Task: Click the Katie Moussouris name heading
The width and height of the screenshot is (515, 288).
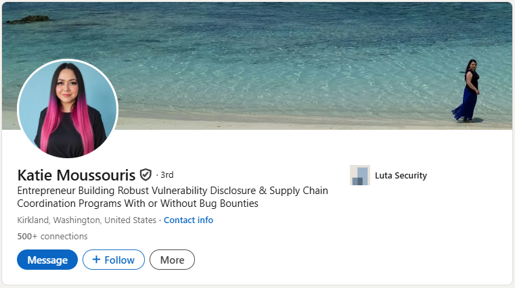Action: coord(76,174)
